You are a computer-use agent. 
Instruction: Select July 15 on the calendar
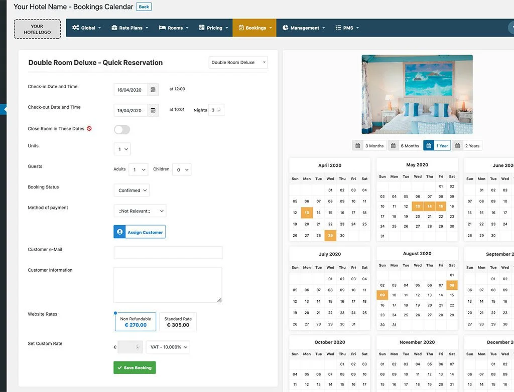pos(330,301)
